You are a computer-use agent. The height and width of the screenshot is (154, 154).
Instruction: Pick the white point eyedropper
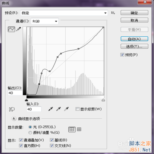[67, 109]
